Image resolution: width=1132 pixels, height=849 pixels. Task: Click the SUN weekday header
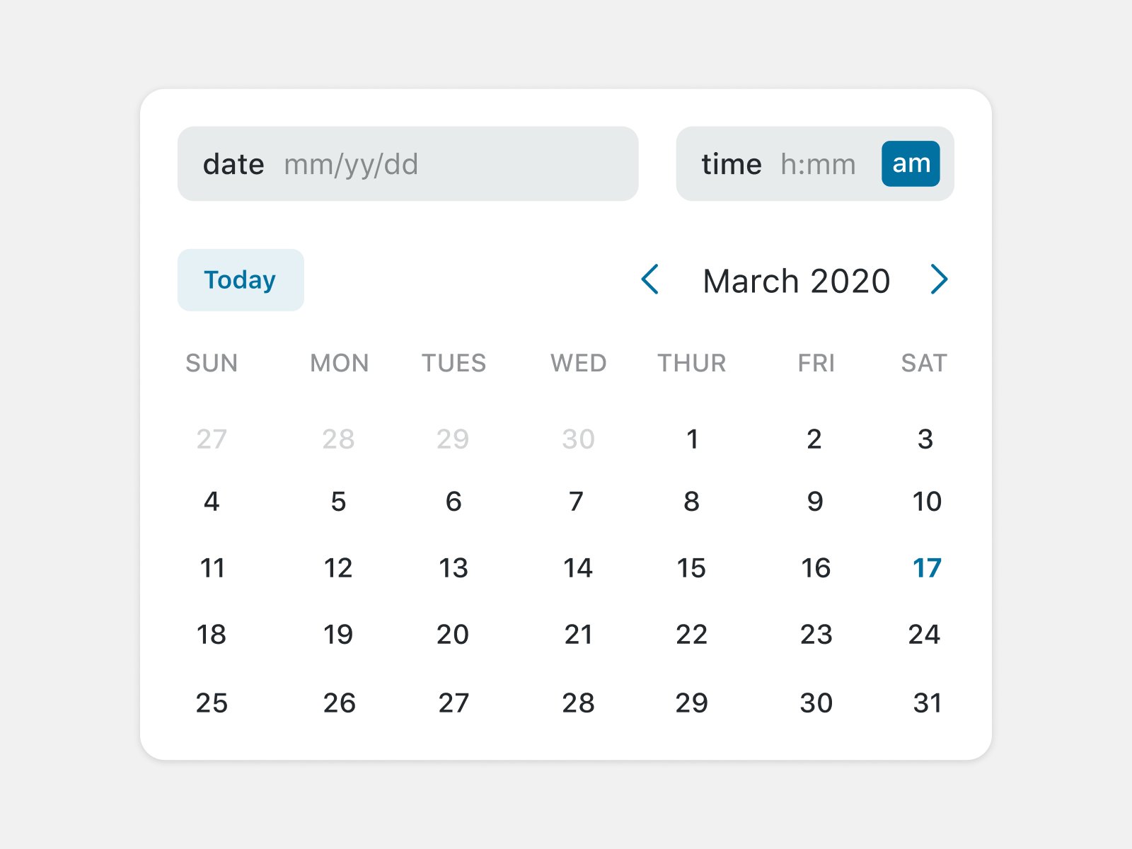(x=212, y=363)
